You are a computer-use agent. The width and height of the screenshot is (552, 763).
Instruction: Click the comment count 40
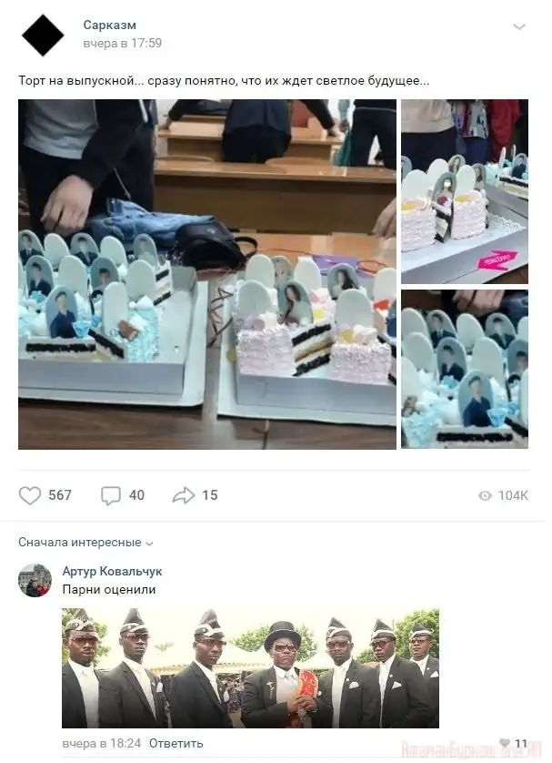(x=136, y=495)
